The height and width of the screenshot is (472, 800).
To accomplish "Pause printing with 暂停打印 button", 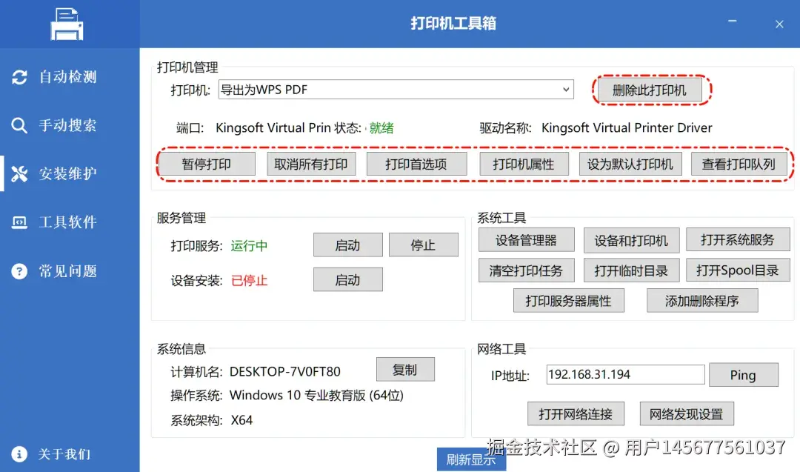I will [x=207, y=164].
